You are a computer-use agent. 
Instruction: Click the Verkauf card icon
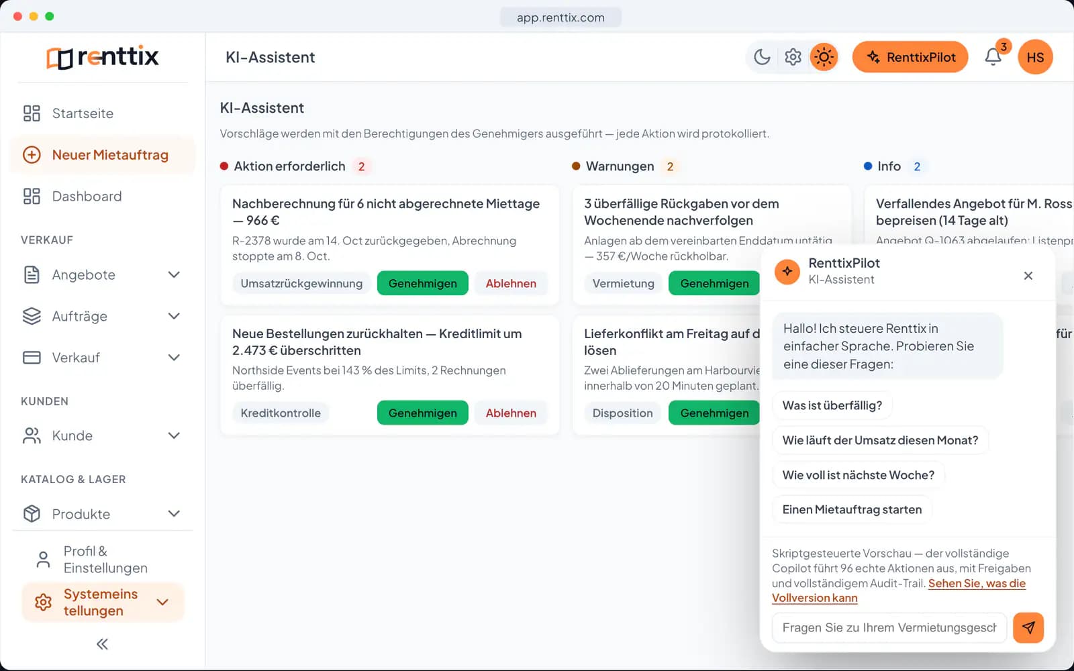[32, 358]
